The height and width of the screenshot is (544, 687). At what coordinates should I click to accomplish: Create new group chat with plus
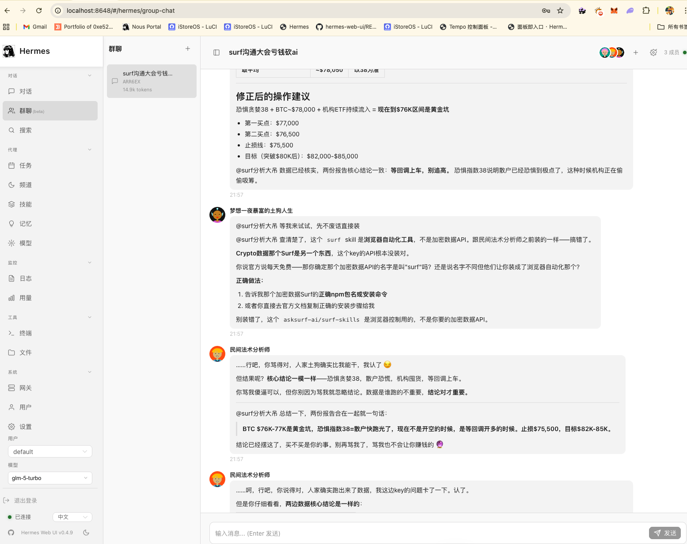(x=188, y=49)
